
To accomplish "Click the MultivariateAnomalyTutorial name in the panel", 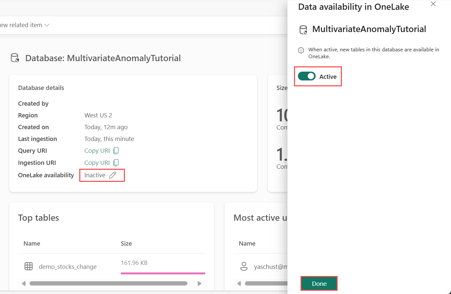I will point(369,29).
